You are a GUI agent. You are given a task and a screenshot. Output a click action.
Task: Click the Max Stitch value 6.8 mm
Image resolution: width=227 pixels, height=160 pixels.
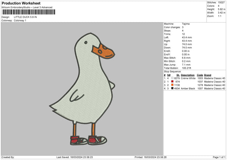[x=186, y=58]
